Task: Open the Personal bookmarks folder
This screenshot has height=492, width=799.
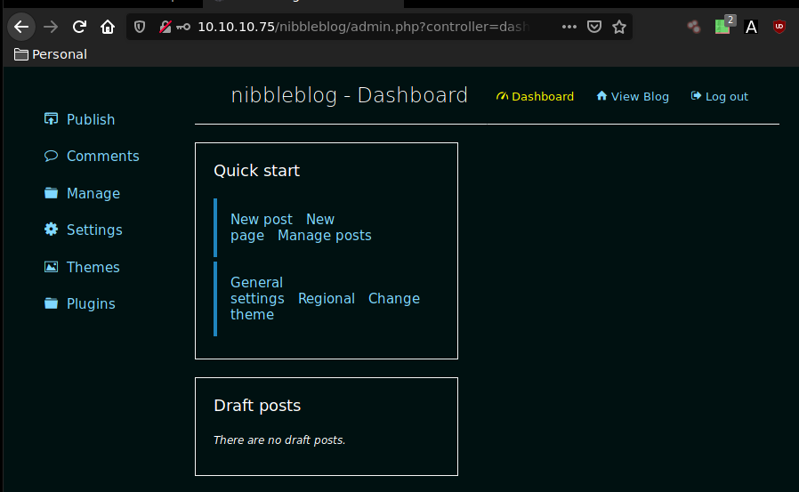Action: (51, 54)
